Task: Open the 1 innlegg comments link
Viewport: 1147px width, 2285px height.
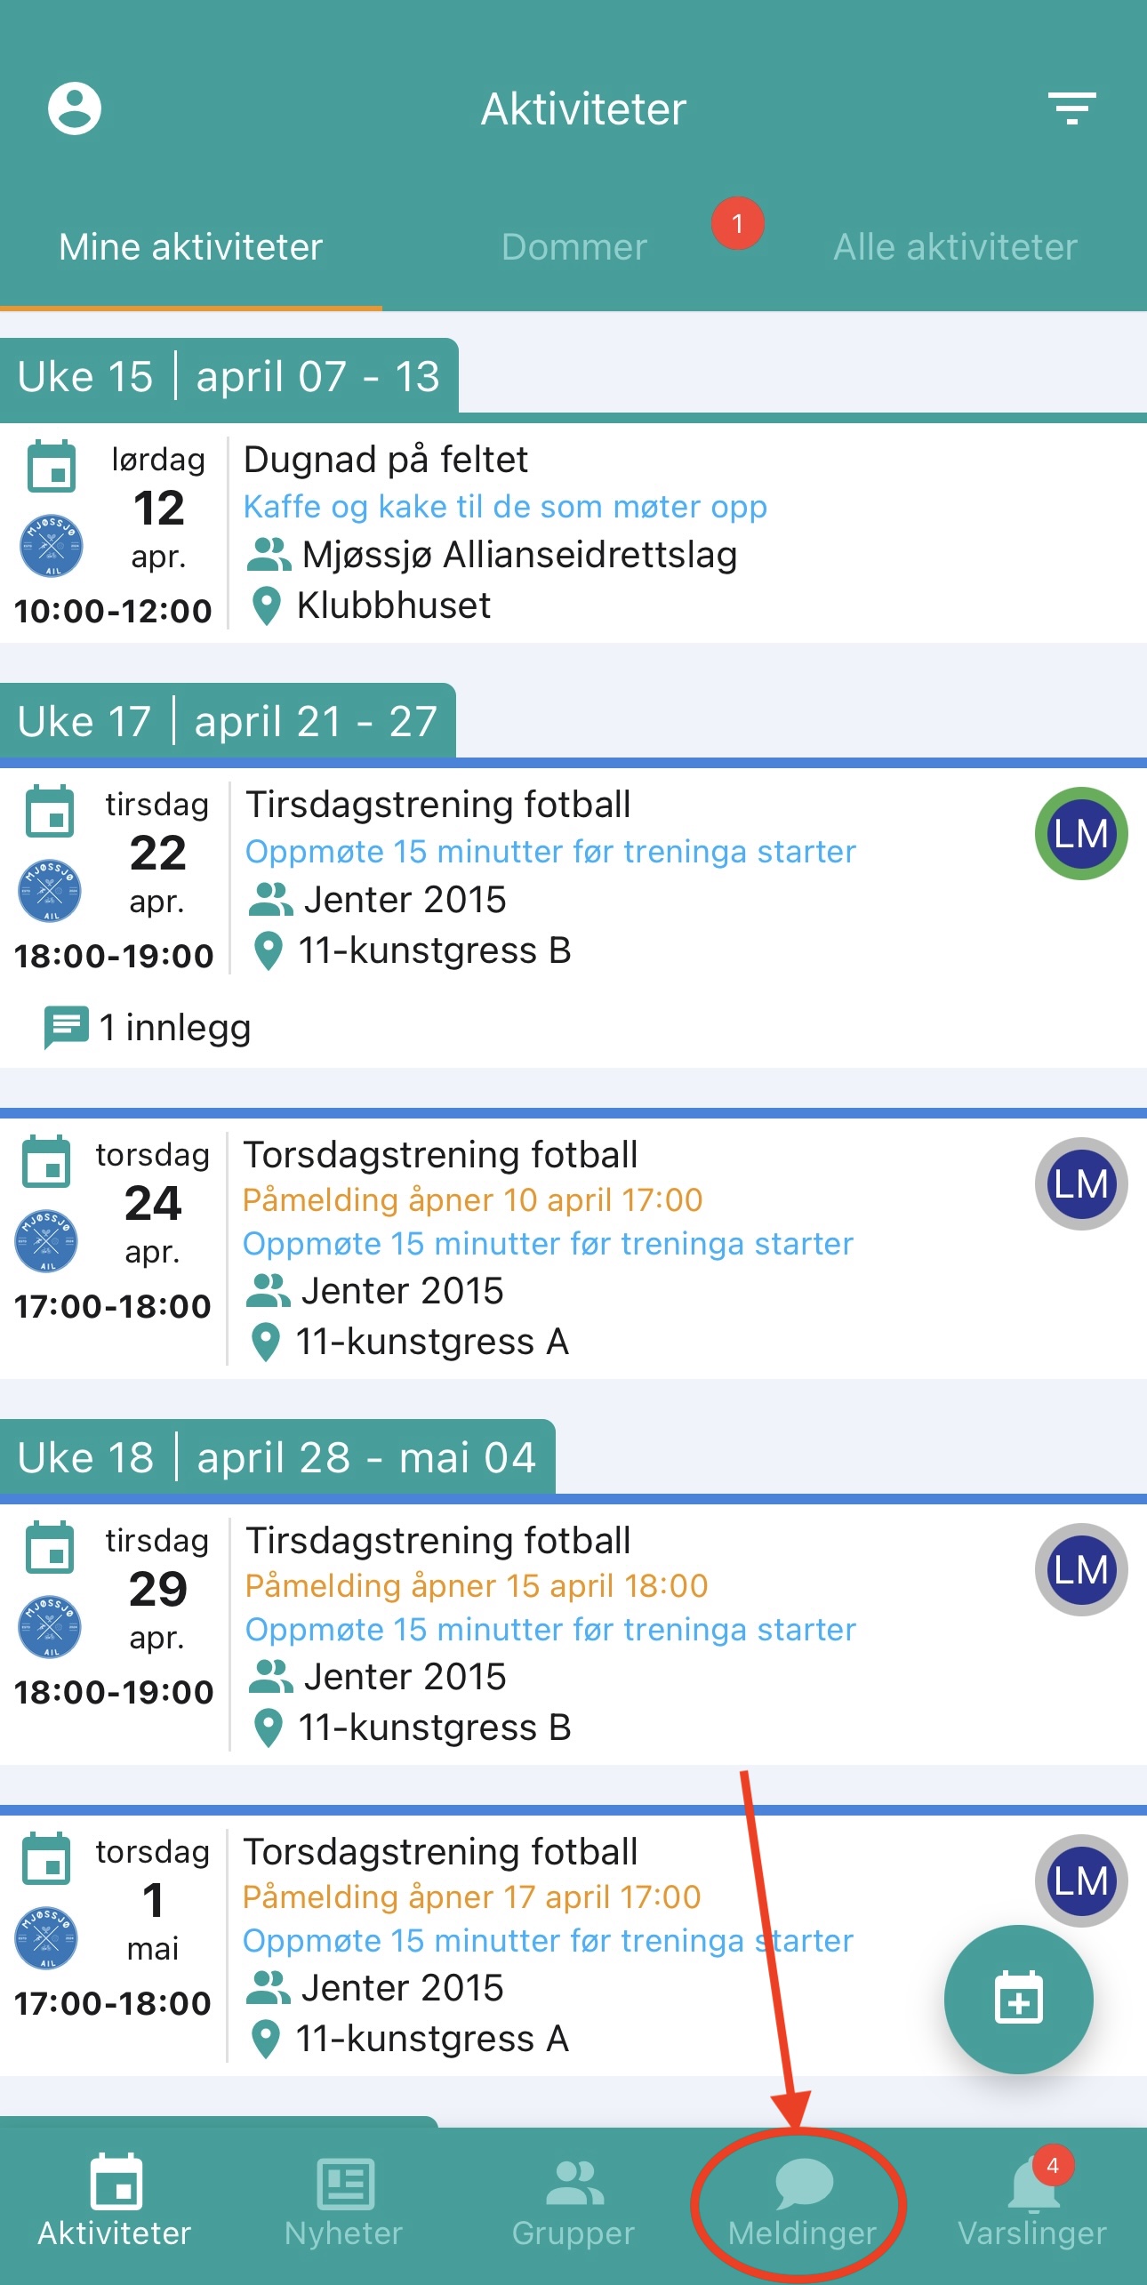Action: tap(149, 1028)
